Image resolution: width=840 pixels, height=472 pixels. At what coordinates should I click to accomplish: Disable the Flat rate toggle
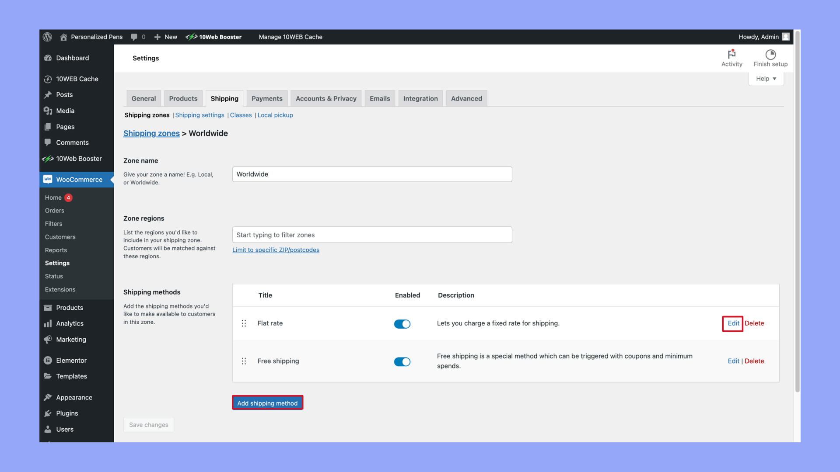[402, 324]
